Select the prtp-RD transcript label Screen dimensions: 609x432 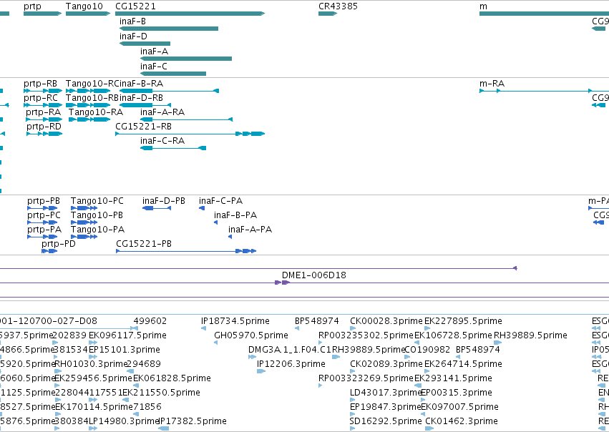point(44,127)
